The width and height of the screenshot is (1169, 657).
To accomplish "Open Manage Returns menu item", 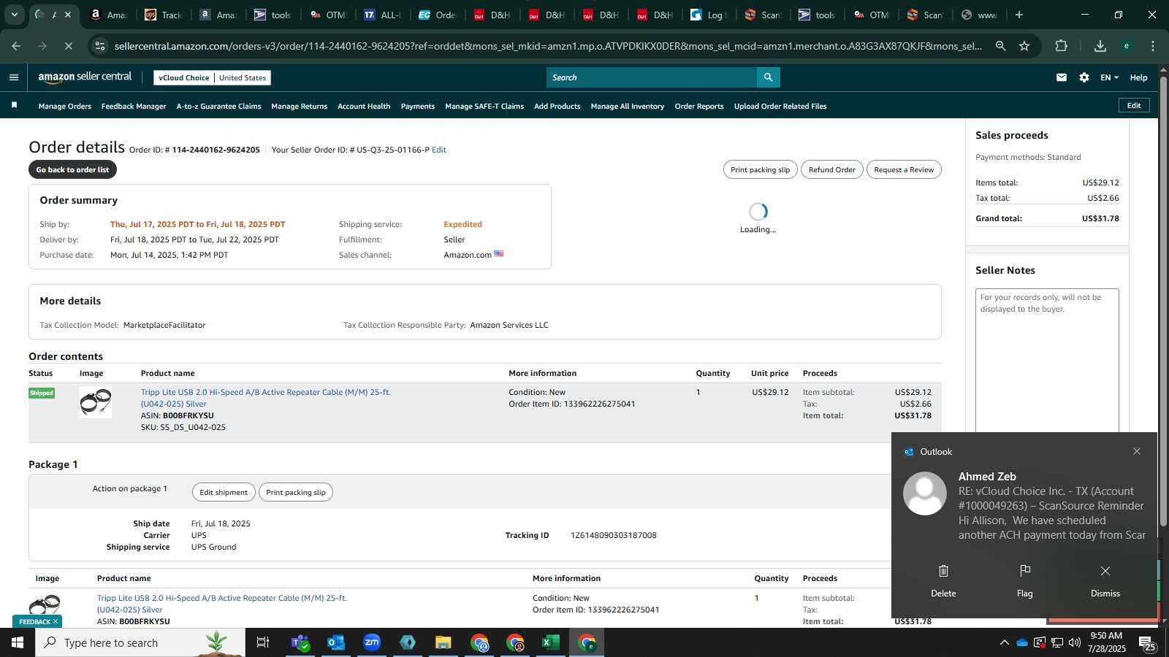I will point(299,106).
